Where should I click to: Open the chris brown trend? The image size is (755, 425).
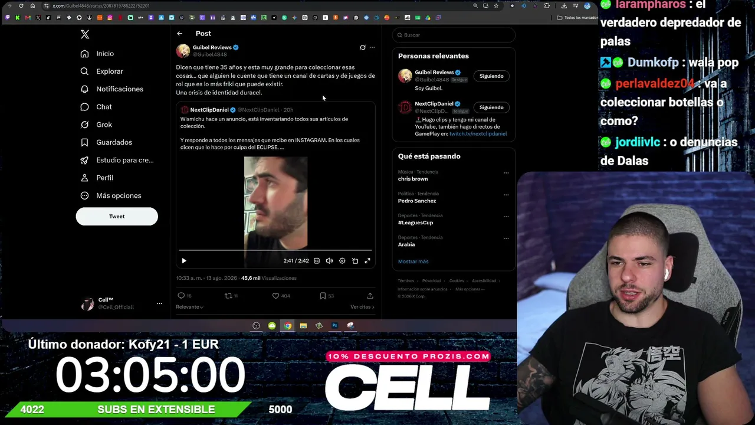coord(413,179)
